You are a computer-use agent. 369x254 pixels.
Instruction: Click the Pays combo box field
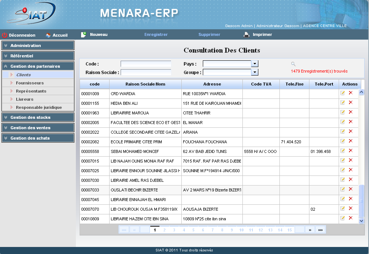(227, 64)
